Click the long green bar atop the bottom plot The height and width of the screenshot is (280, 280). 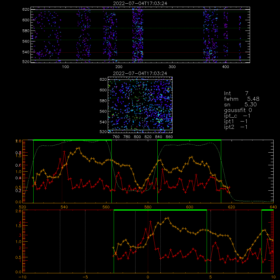tap(160, 210)
